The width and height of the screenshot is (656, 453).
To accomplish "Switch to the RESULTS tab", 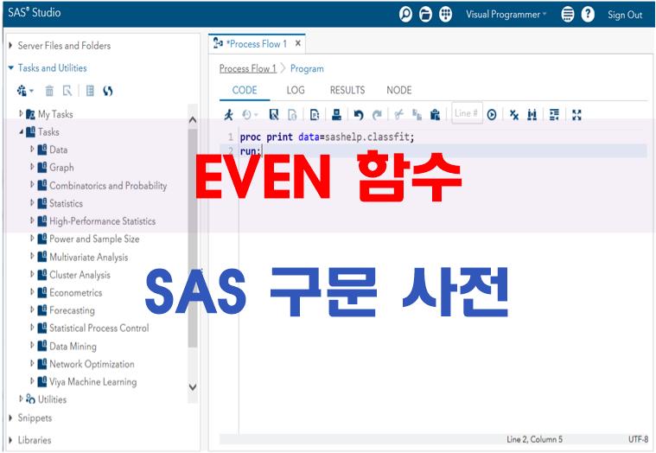I will coord(347,90).
